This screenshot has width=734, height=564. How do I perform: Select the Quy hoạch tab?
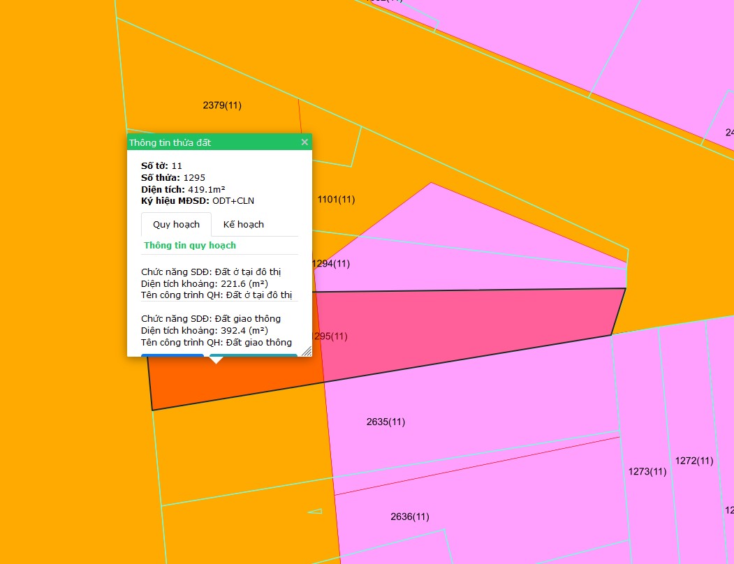(x=176, y=225)
